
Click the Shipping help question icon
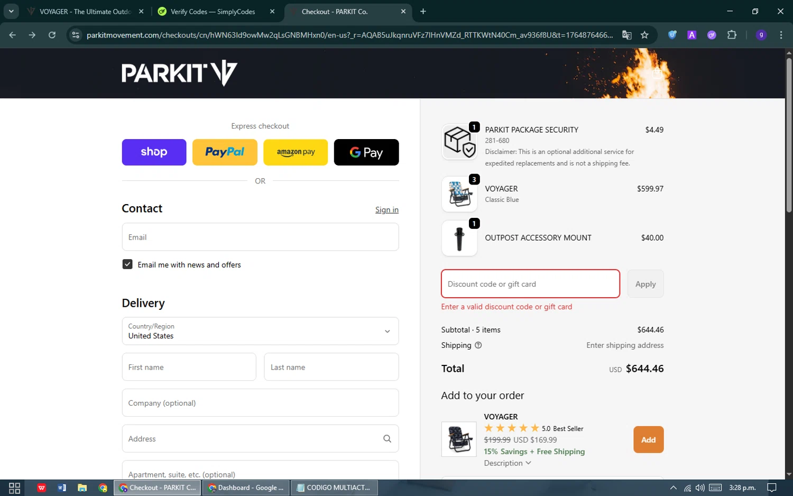coord(478,345)
